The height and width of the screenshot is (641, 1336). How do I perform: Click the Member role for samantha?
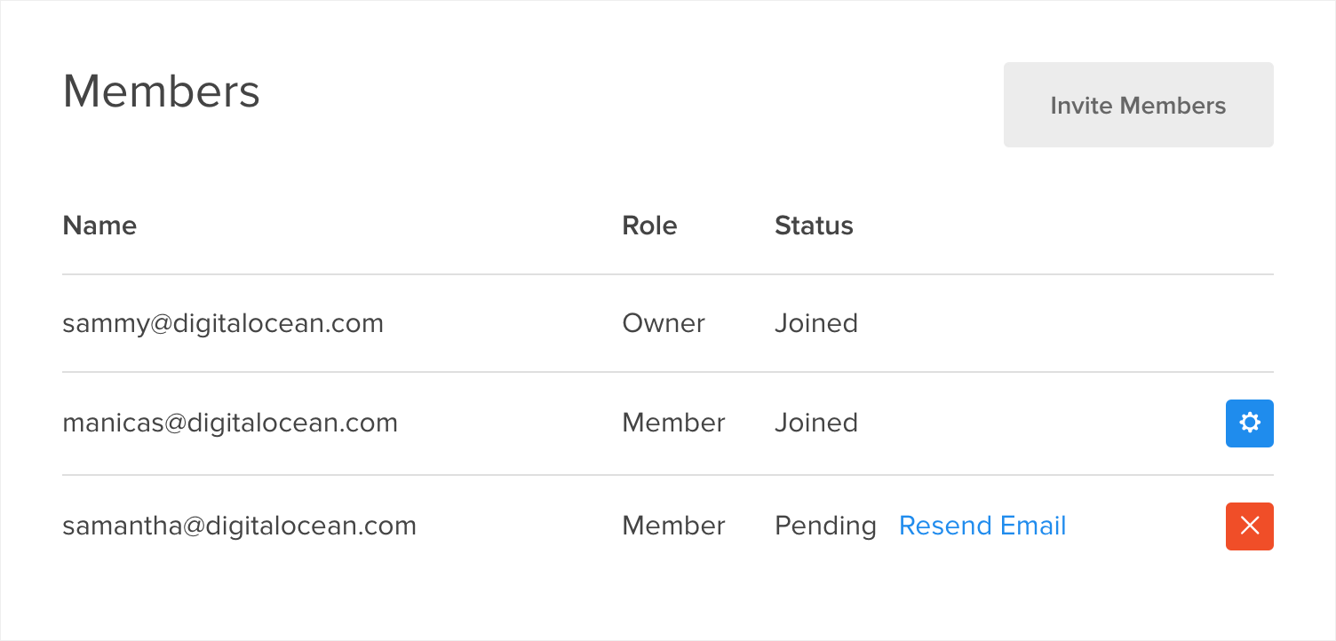point(673,526)
